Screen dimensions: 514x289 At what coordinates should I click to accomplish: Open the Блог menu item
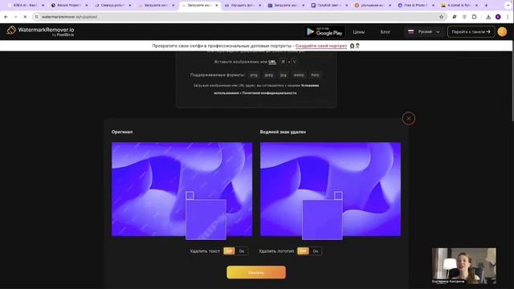click(385, 32)
